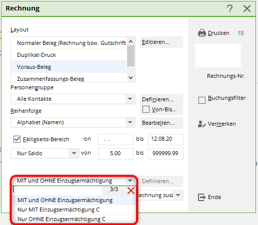This screenshot has width=258, height=225.
Task: Click the Ende exit icon
Action: [x=201, y=197]
